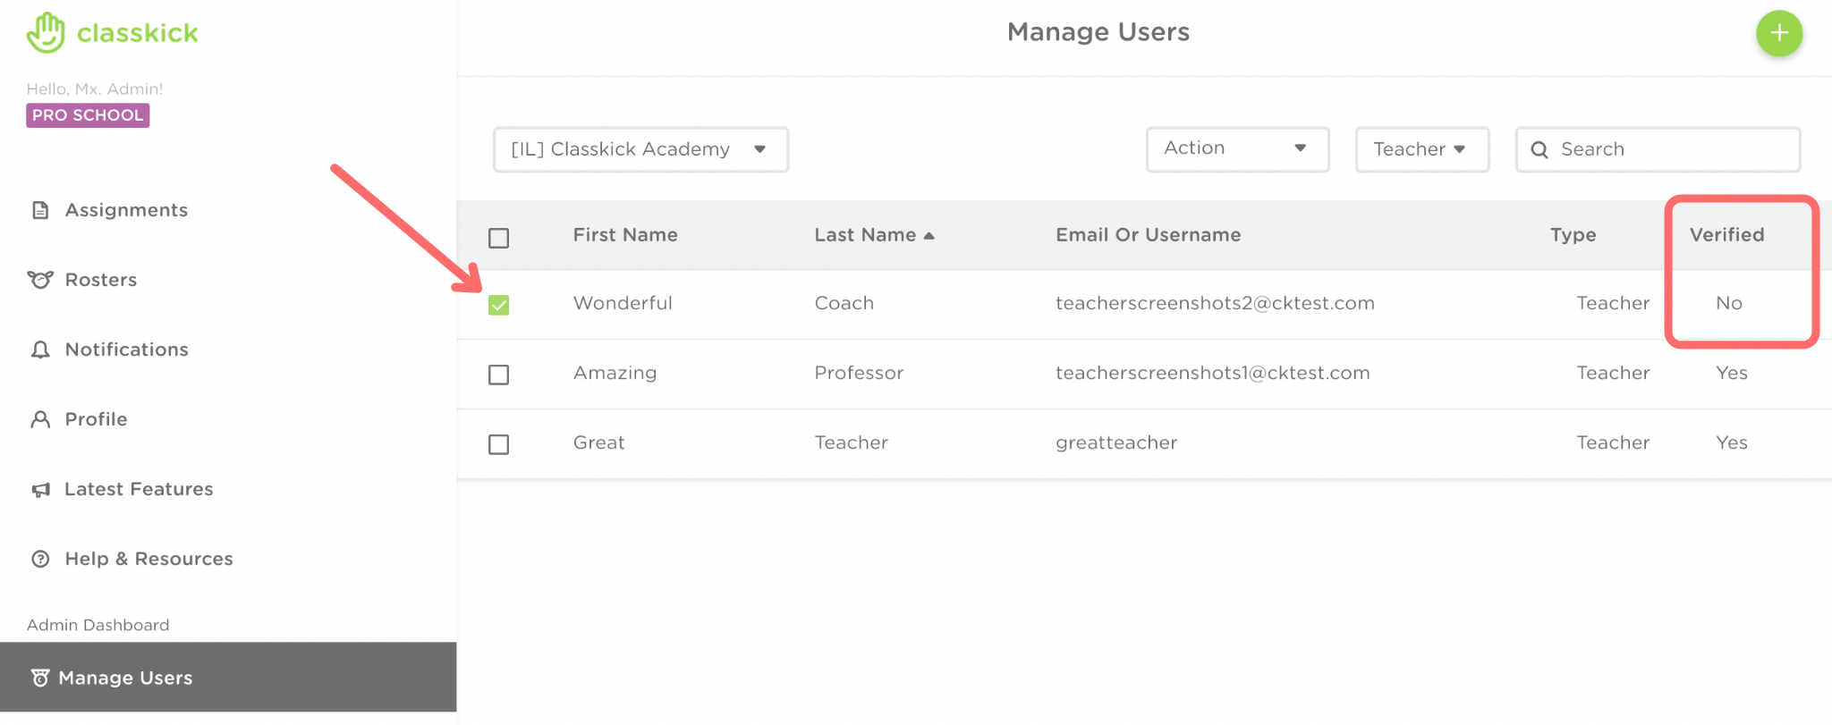Open the Rosters menu item
Viewport: 1832px width, 725px height.
click(101, 280)
